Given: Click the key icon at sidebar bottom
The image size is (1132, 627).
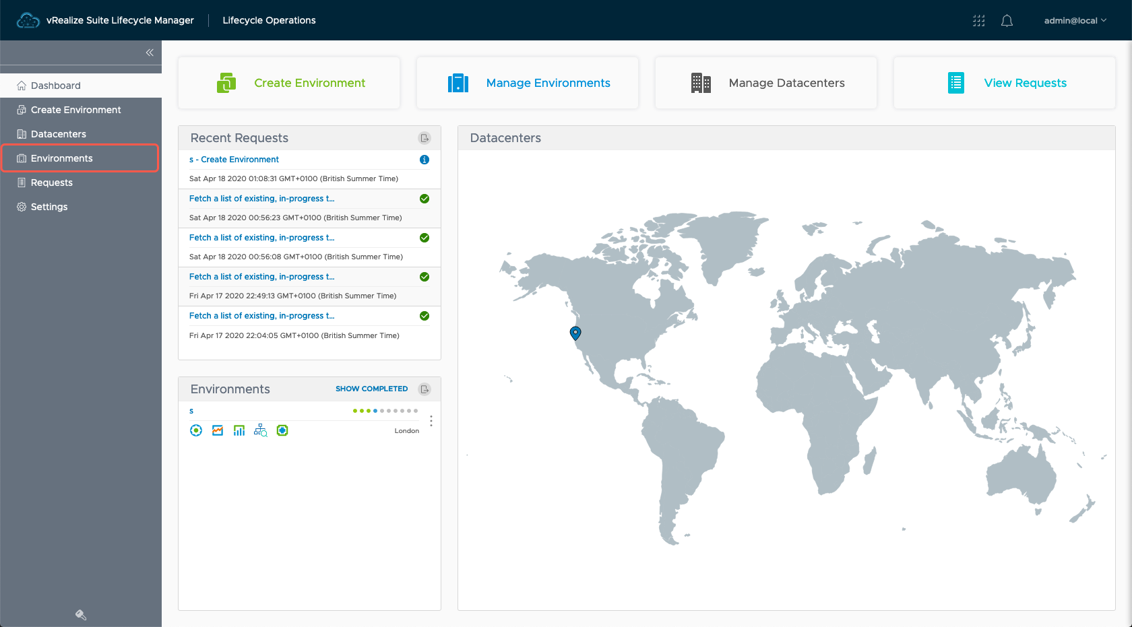Looking at the screenshot, I should tap(81, 614).
